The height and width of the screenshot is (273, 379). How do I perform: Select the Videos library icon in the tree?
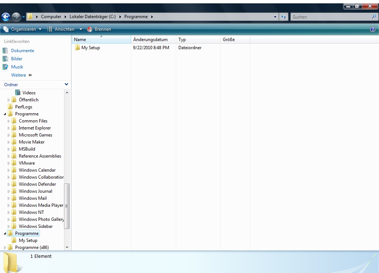coord(18,93)
